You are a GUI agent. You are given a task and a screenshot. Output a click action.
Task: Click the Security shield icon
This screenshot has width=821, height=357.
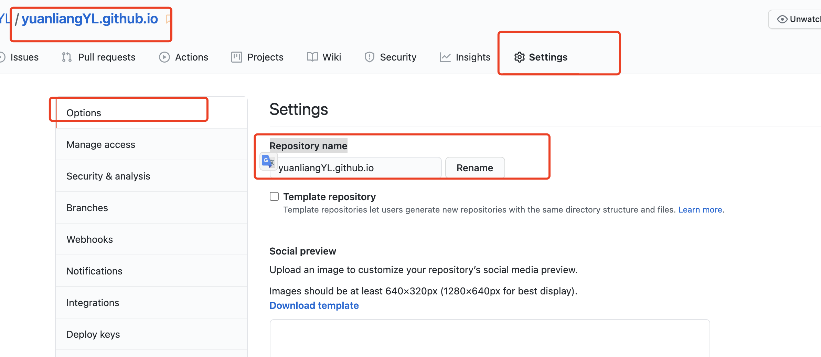[x=369, y=57]
